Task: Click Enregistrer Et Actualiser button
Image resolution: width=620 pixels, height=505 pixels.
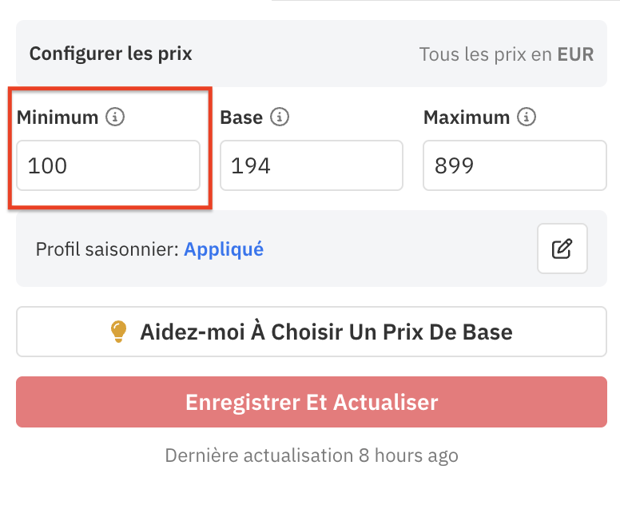Action: 311,401
